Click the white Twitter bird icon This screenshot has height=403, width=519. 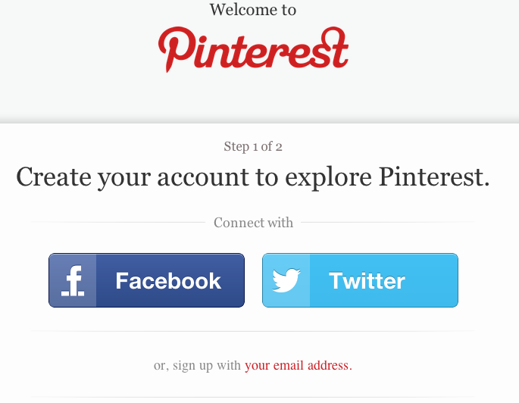286,280
